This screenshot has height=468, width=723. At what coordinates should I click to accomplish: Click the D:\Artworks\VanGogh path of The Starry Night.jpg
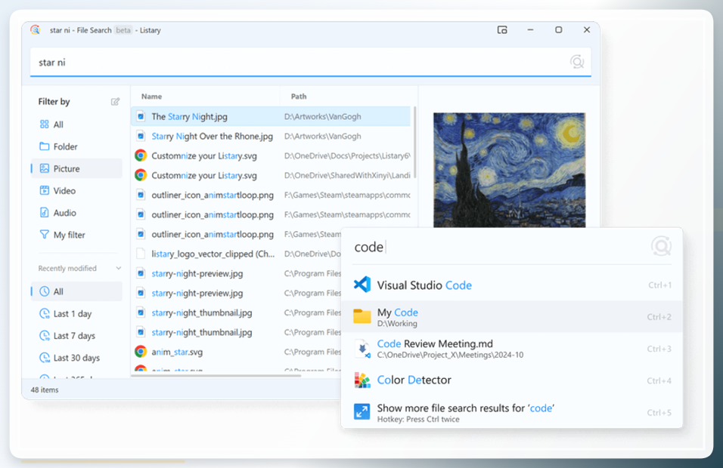coord(322,116)
